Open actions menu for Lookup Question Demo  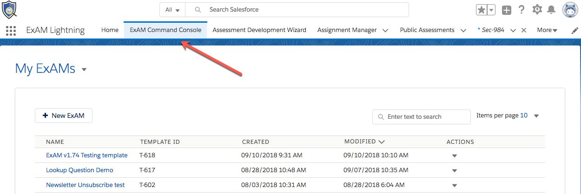[455, 171]
